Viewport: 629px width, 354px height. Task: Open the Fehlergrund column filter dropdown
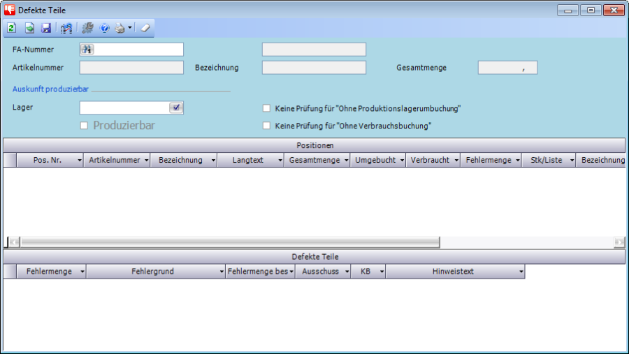coord(222,272)
